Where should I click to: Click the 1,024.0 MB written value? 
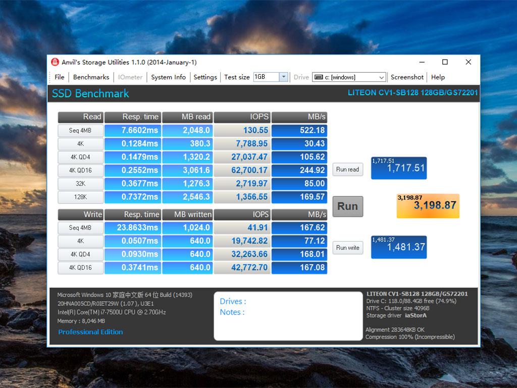pos(187,228)
